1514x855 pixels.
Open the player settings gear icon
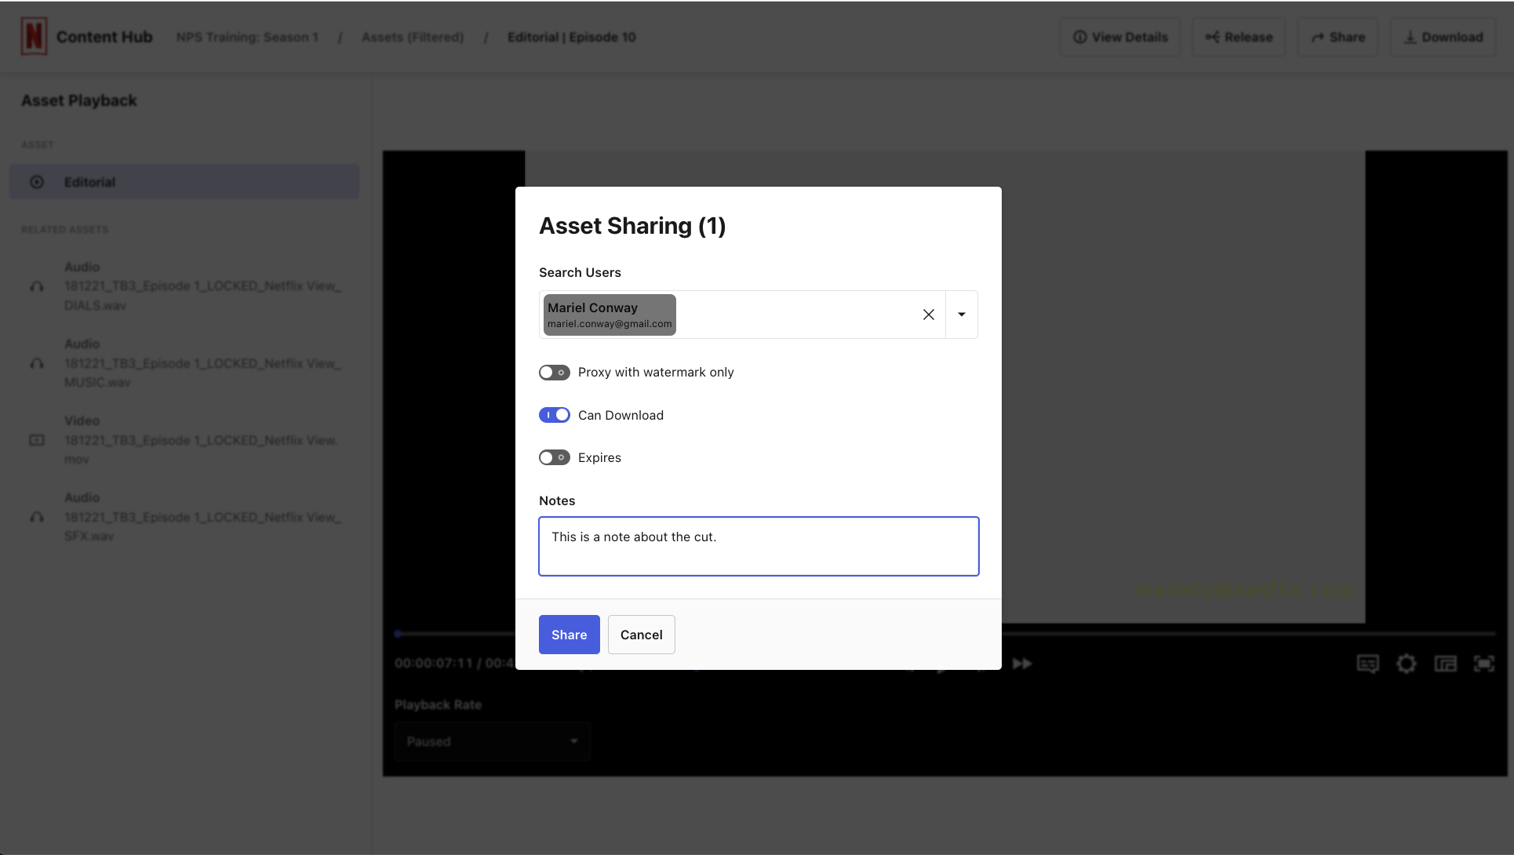coord(1407,664)
